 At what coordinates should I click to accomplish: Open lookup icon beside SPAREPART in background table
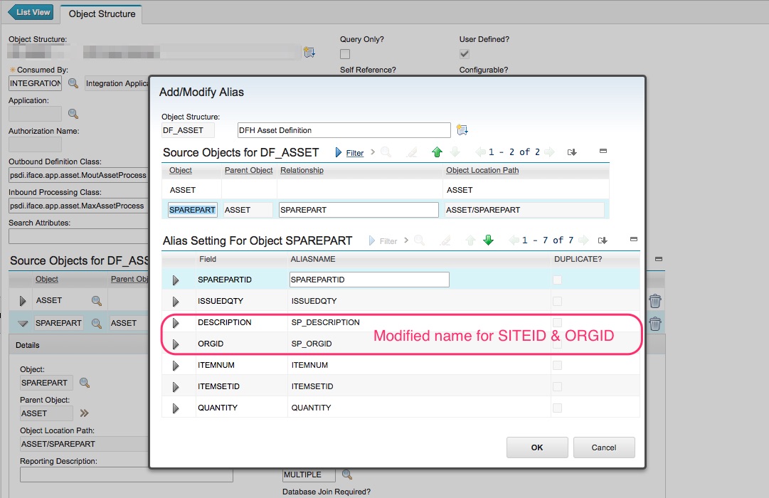tap(97, 323)
